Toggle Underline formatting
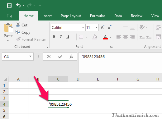 coord(68,37)
